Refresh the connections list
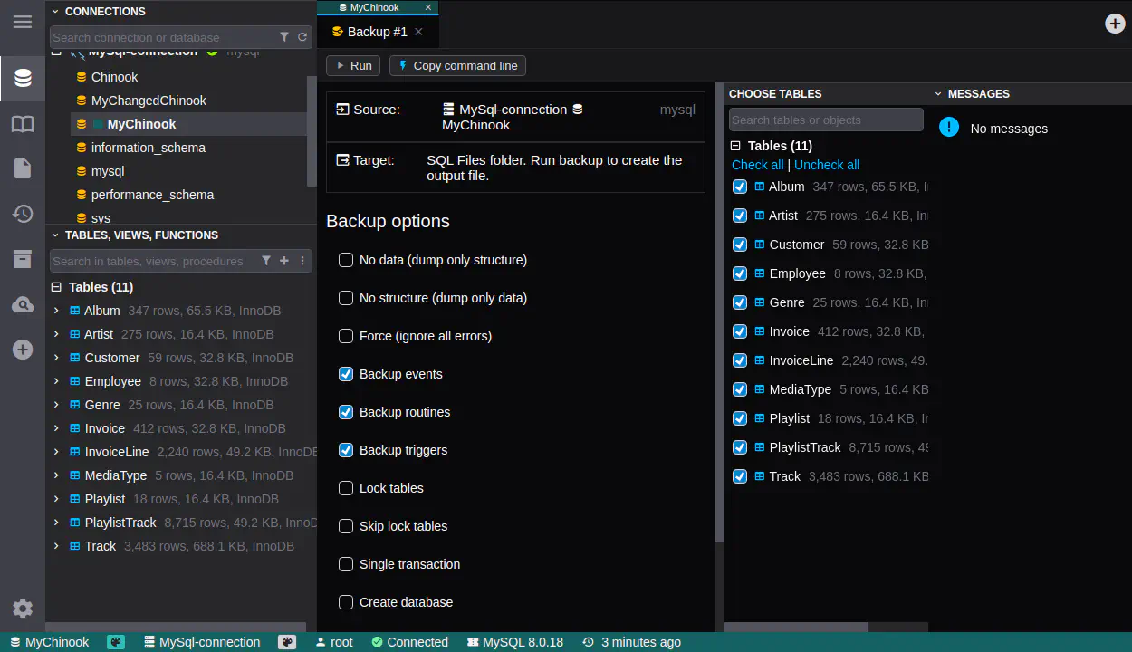Screen dimensions: 1132x652 point(302,37)
